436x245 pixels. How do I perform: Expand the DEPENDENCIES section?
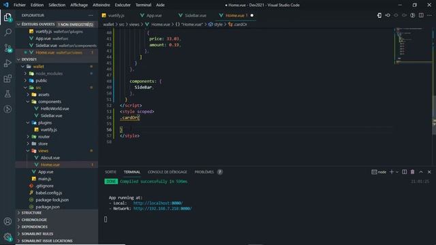click(57, 227)
